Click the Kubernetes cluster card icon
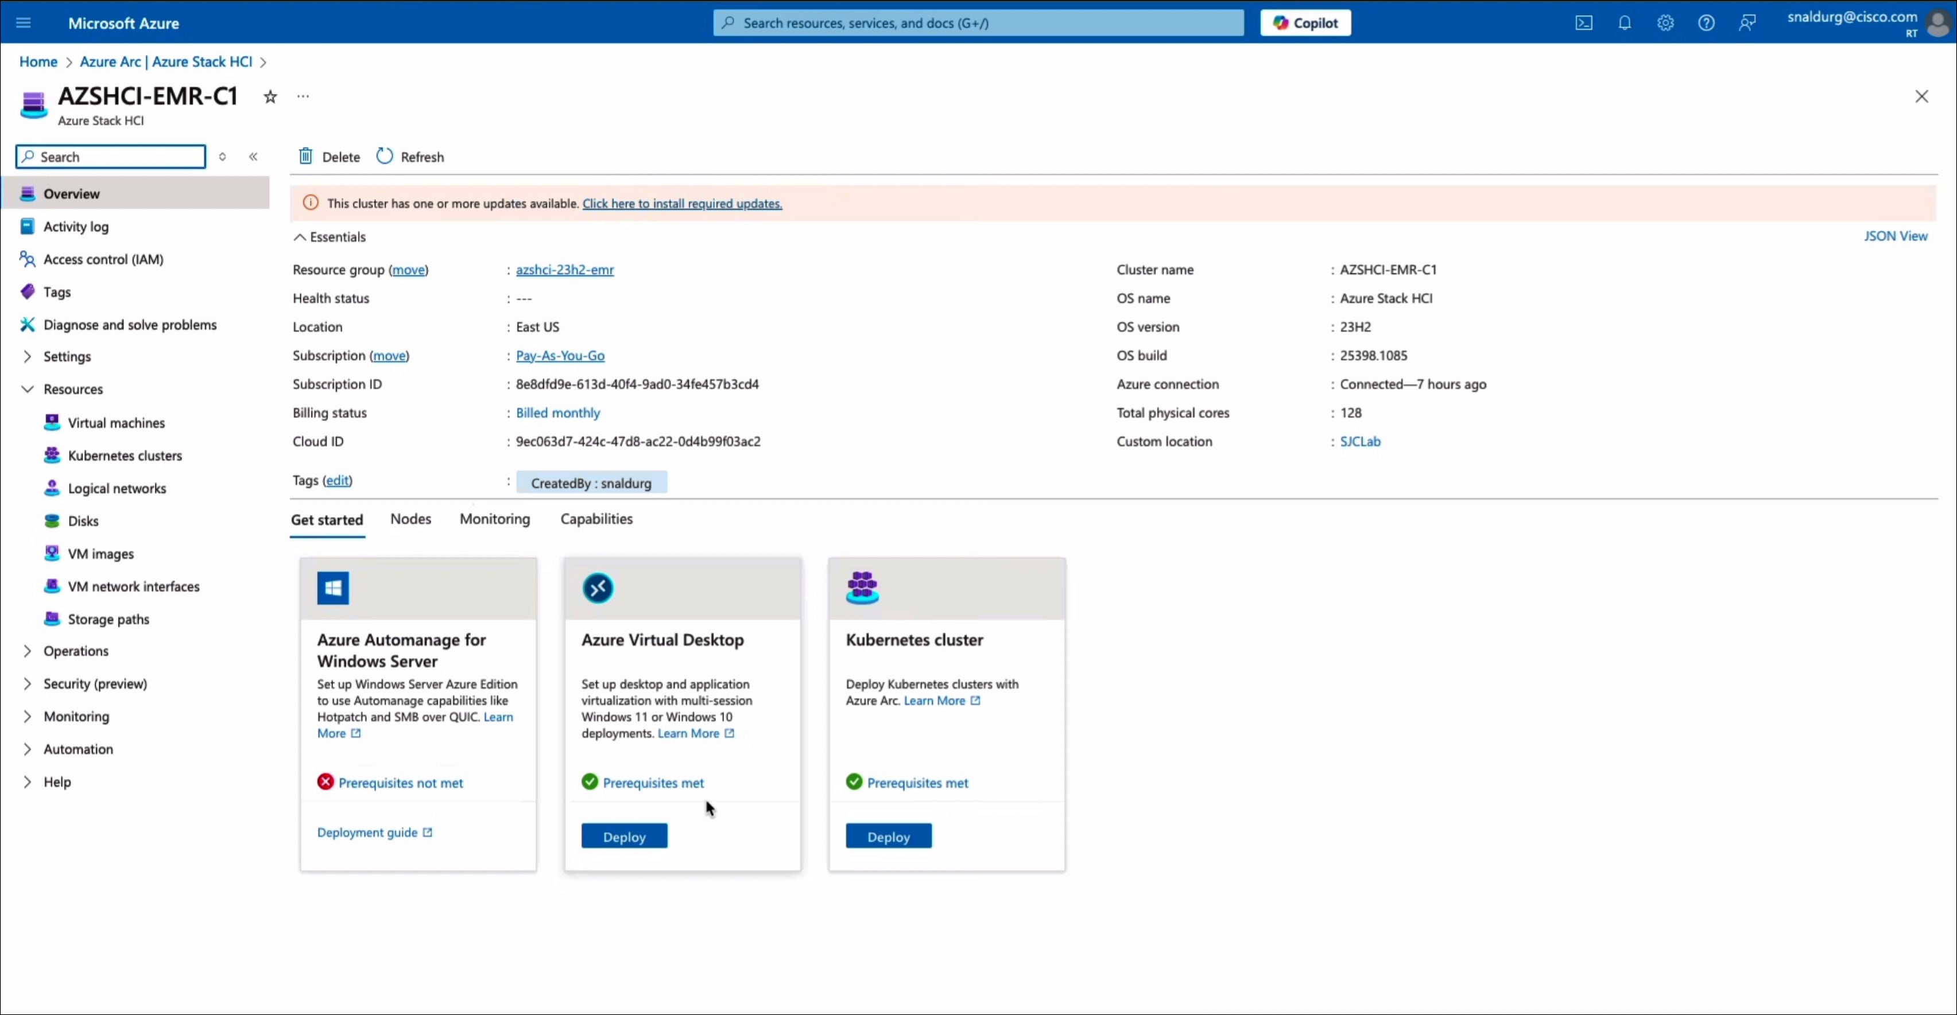The image size is (1957, 1015). click(x=862, y=588)
